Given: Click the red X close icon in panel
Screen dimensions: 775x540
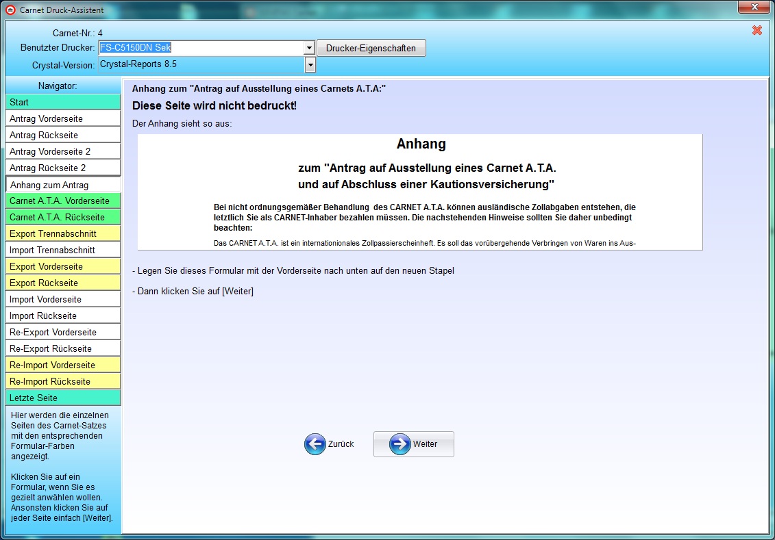Looking at the screenshot, I should tap(756, 31).
